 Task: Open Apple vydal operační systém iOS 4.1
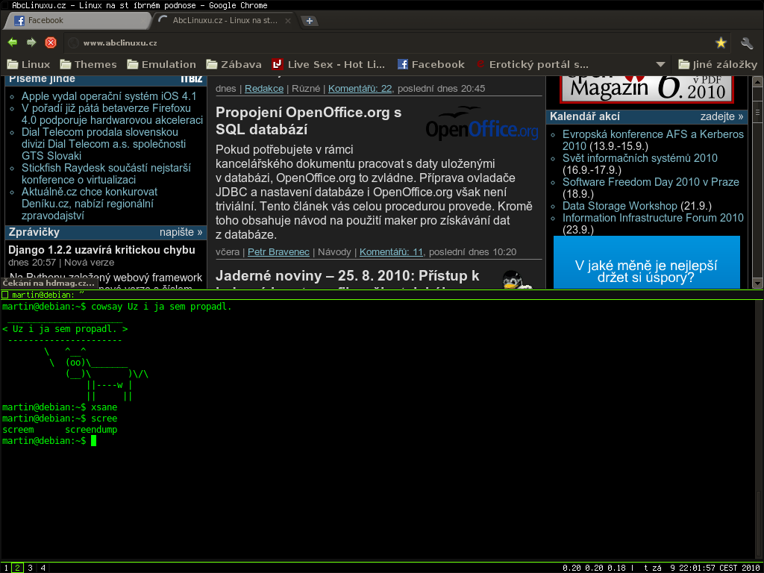click(x=109, y=96)
